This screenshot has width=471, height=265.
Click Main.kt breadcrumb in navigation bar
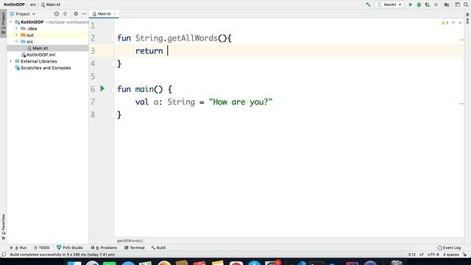click(x=51, y=4)
